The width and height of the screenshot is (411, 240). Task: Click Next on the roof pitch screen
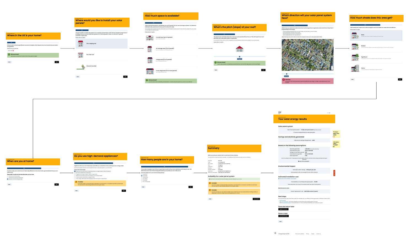[263, 70]
